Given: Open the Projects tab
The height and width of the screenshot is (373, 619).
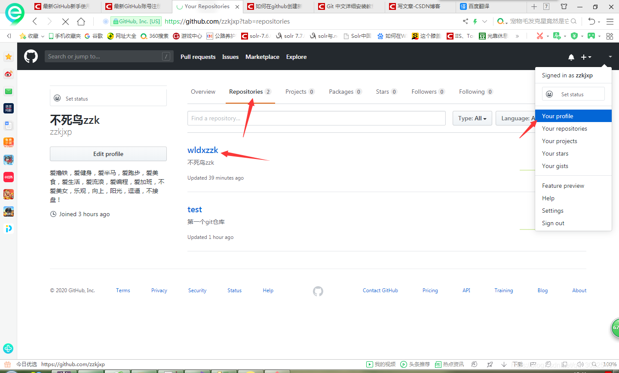Looking at the screenshot, I should 300,92.
